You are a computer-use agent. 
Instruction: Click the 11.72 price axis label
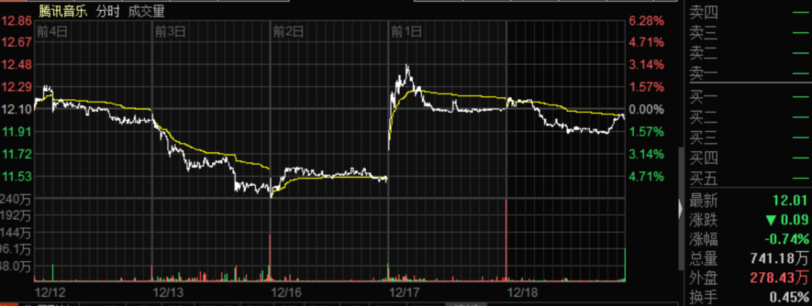[17, 154]
